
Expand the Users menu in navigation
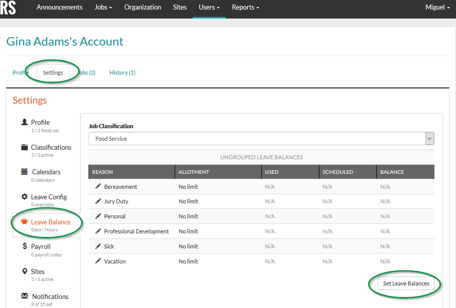point(209,7)
